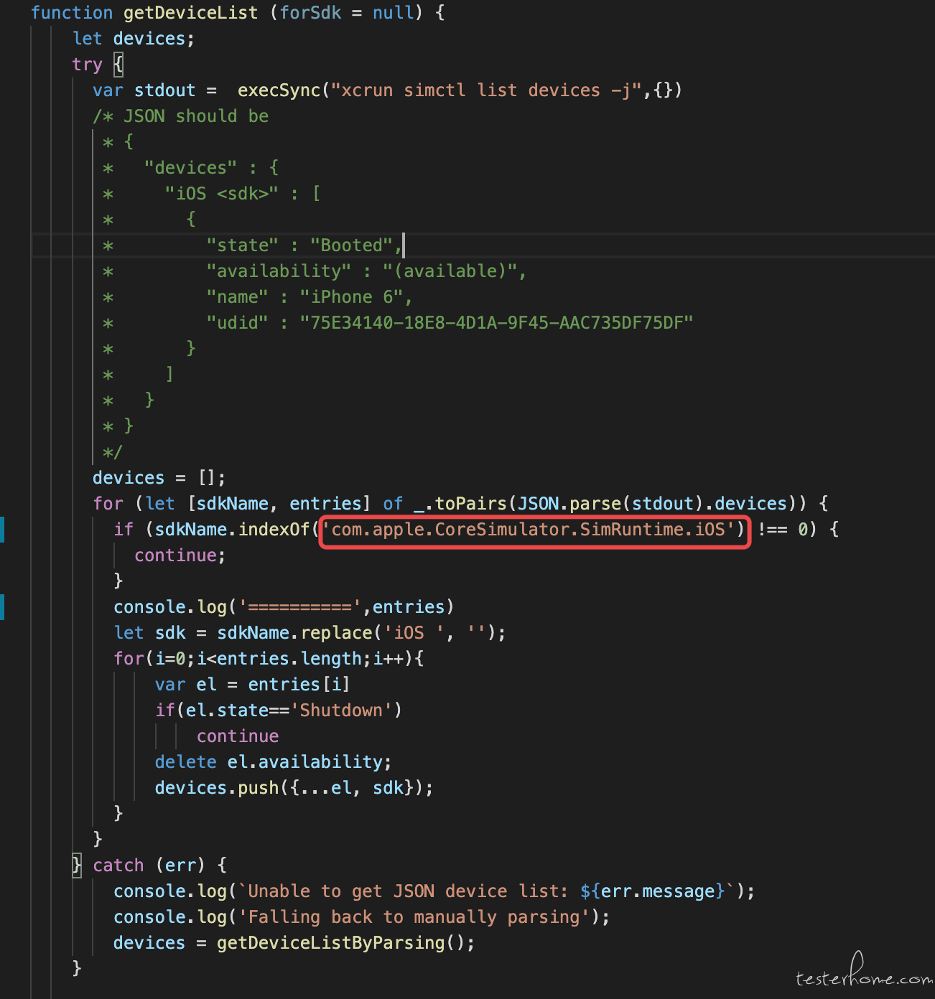This screenshot has height=999, width=935.
Task: Click the "iOS <sdk>" comment text
Action: point(221,194)
